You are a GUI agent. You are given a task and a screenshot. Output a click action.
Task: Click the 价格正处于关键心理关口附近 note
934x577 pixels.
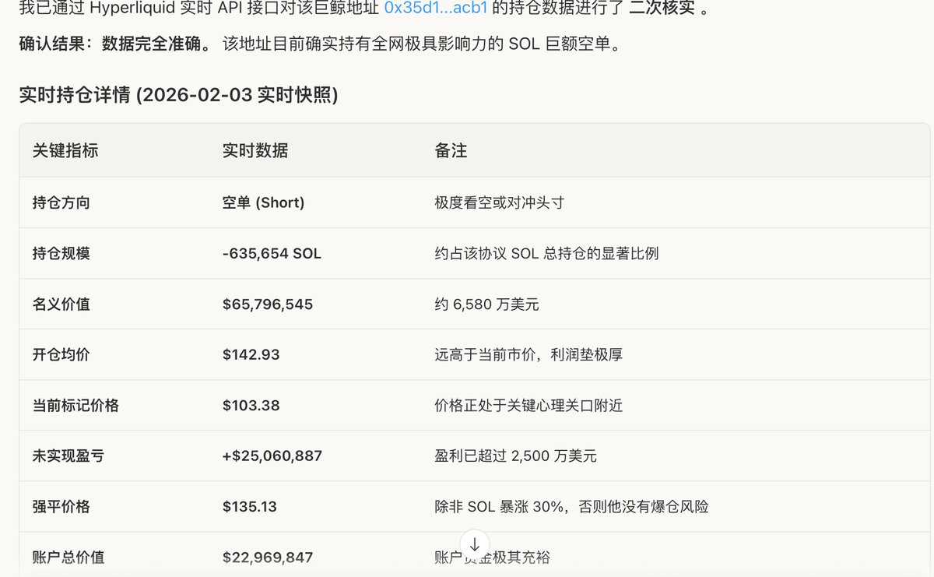click(x=528, y=405)
